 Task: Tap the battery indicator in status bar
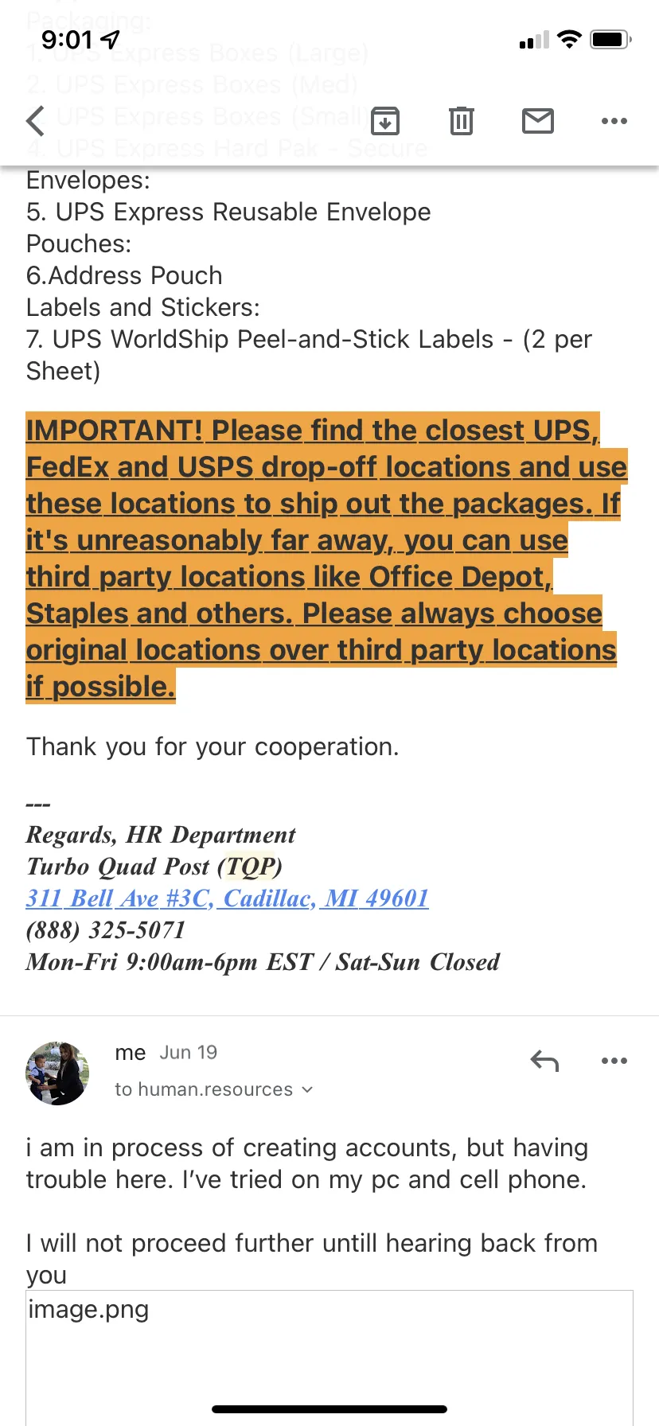coord(611,39)
